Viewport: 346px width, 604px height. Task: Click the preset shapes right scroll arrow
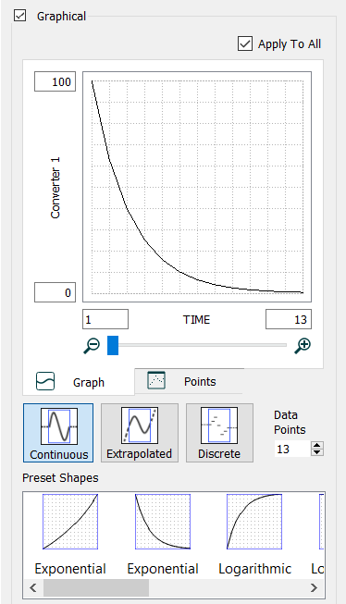[314, 588]
